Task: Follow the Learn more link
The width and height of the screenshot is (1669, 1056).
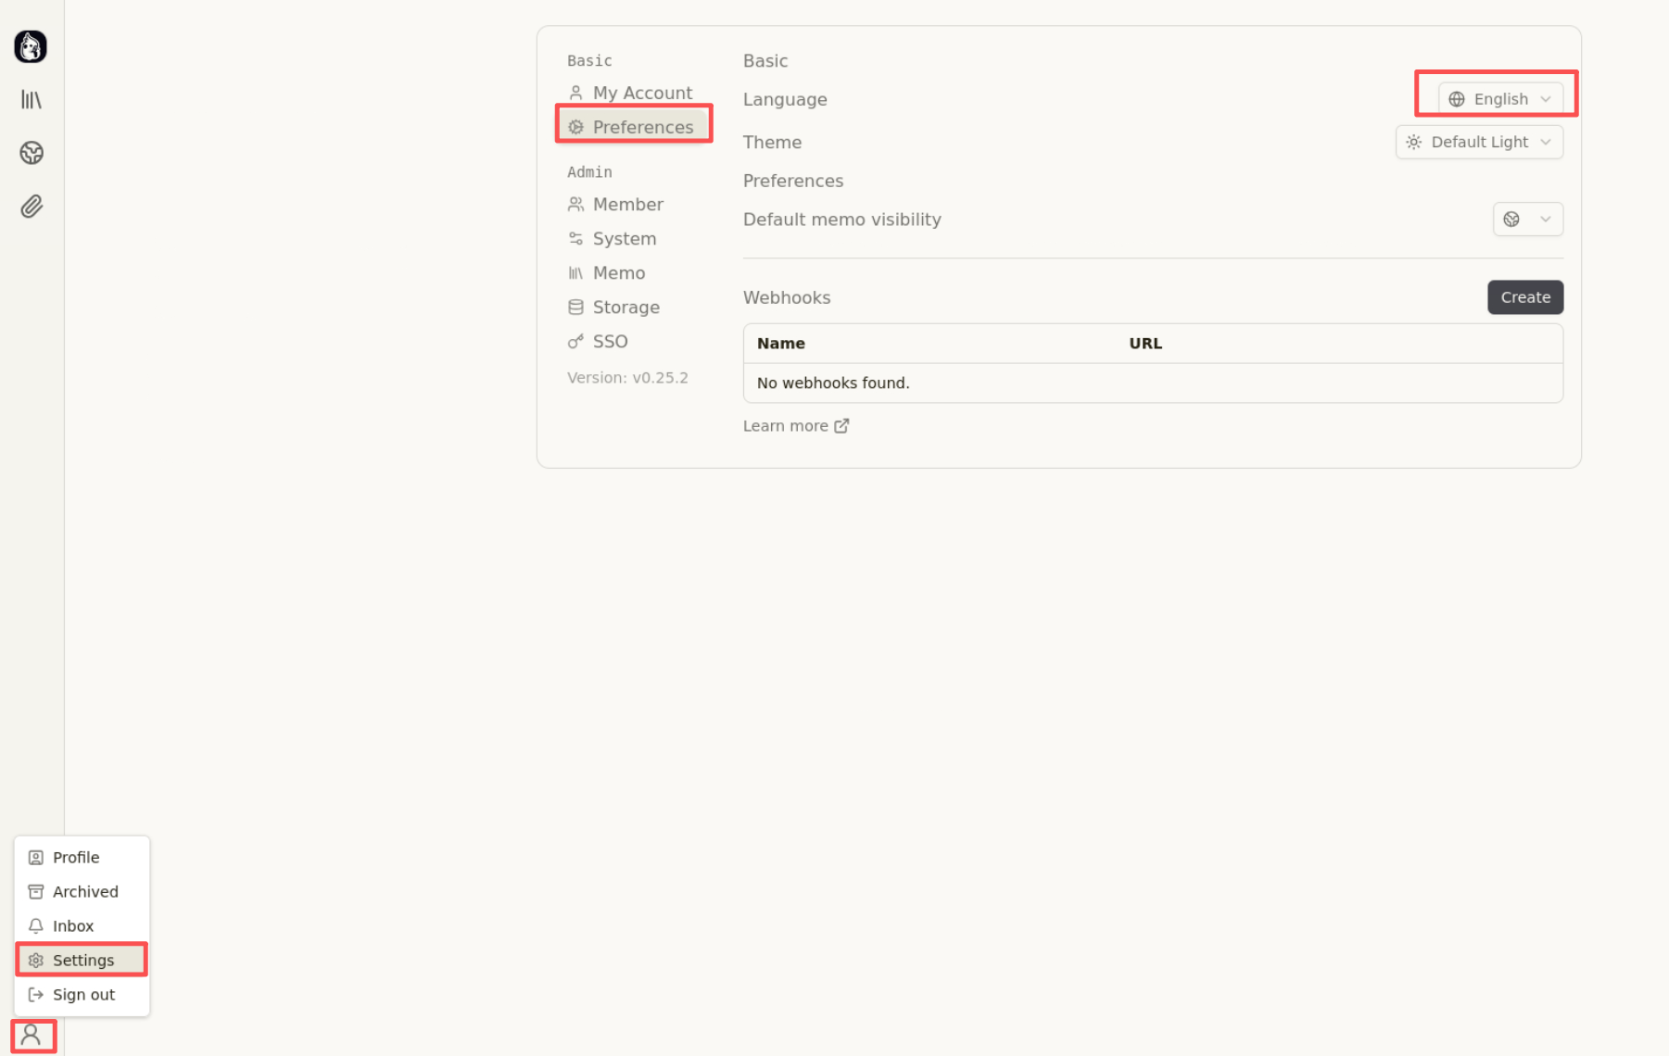Action: point(785,426)
